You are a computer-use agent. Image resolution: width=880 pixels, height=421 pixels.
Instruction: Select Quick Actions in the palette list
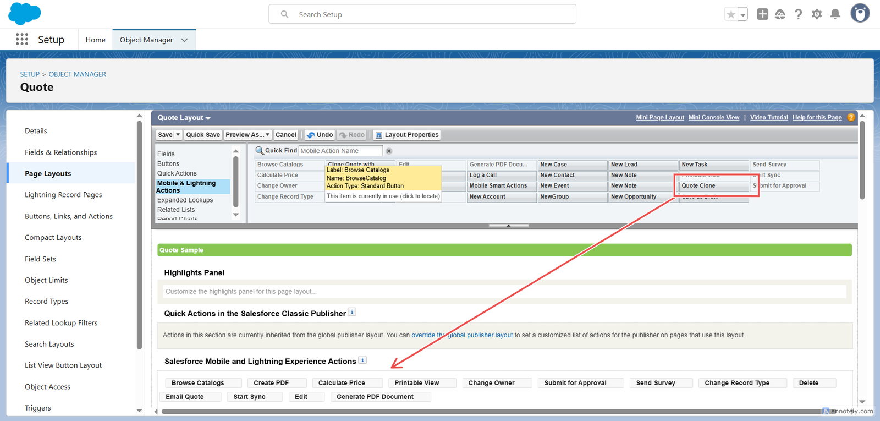coord(177,173)
